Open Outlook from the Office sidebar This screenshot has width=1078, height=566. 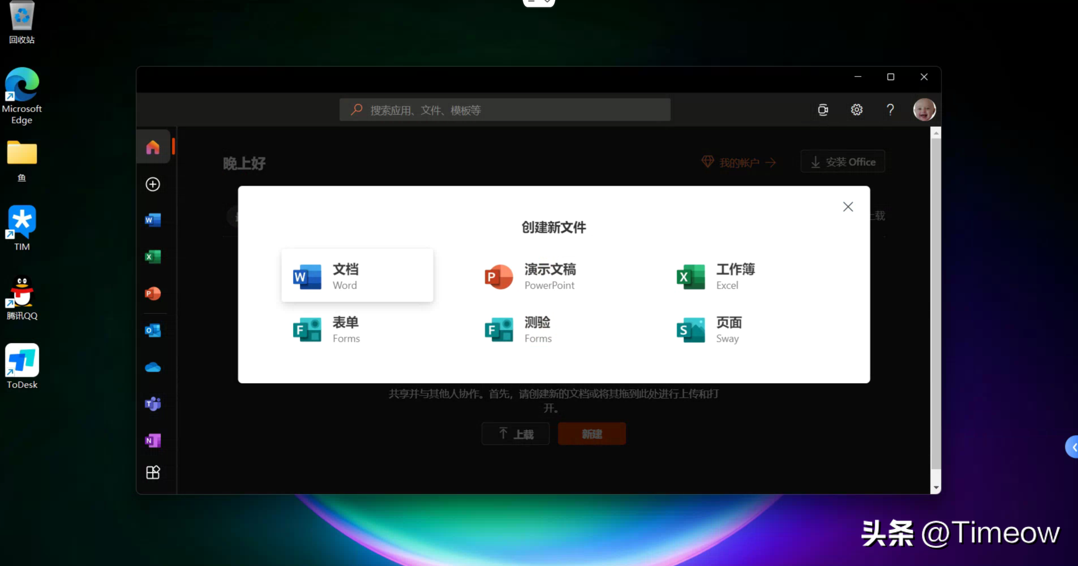click(153, 330)
